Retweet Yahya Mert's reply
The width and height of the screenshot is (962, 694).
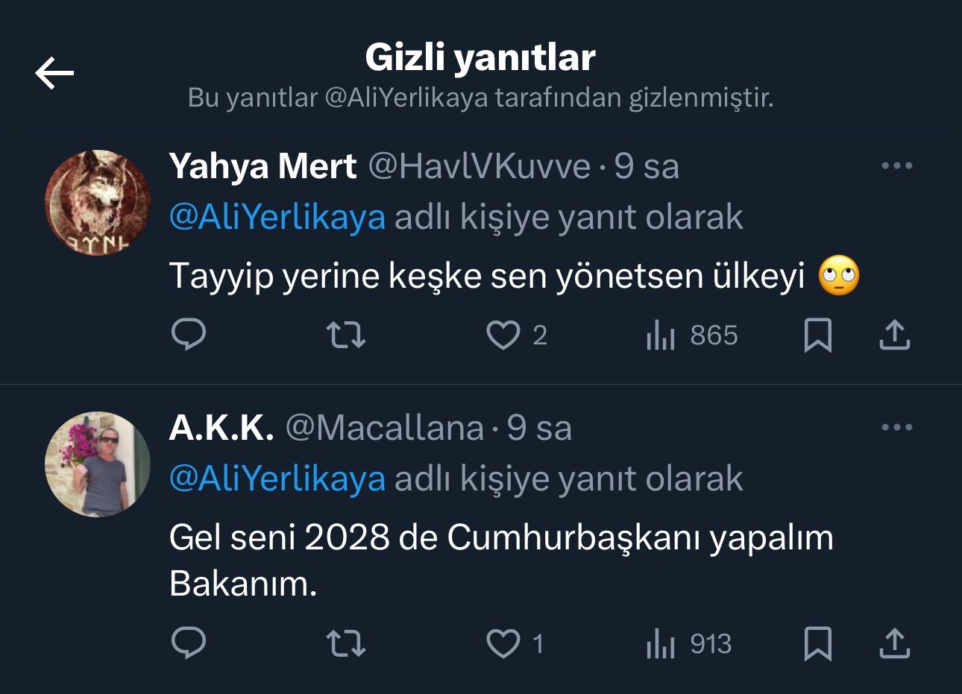click(347, 335)
